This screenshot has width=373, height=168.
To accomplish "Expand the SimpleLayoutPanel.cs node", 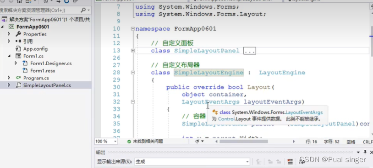I will 9,85.
